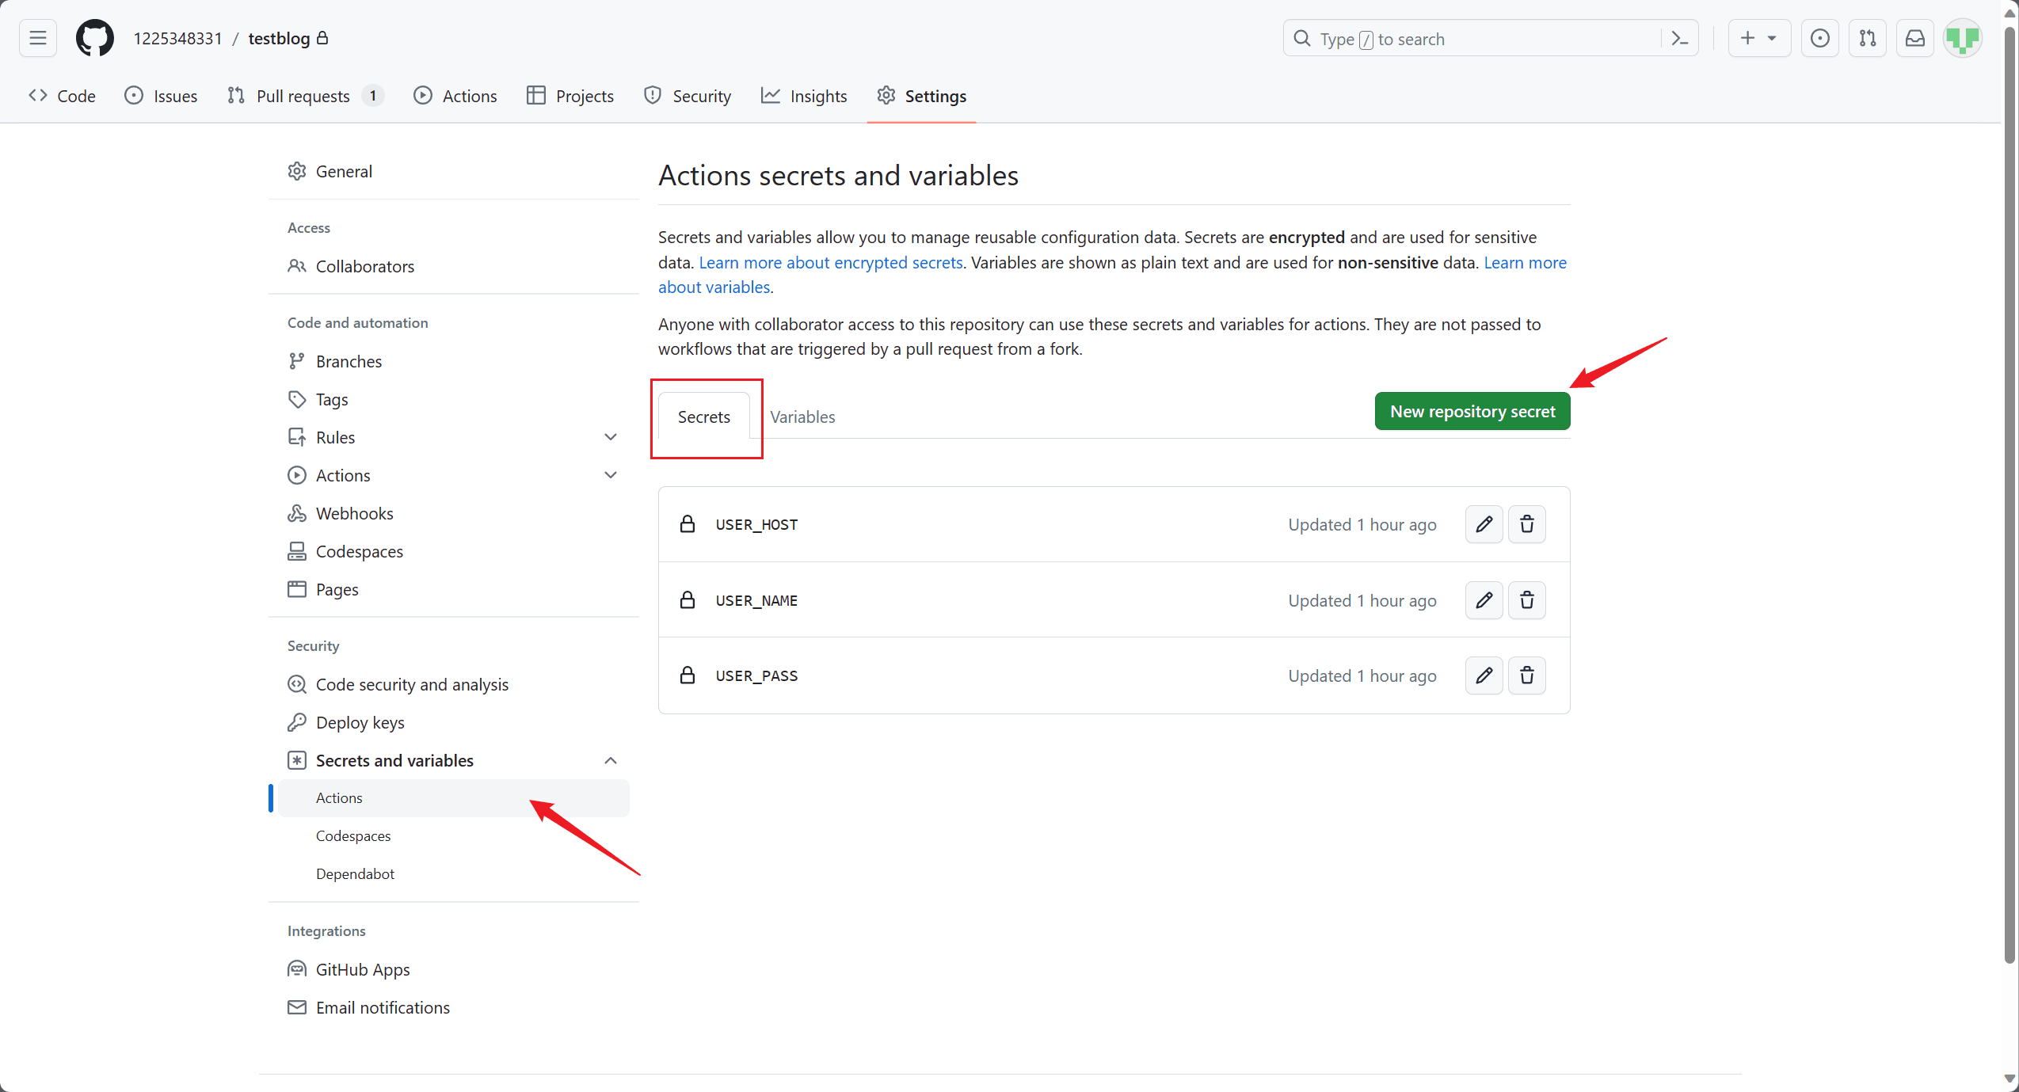Open the command palette icon in search
This screenshot has height=1092, width=2019.
tap(1679, 39)
